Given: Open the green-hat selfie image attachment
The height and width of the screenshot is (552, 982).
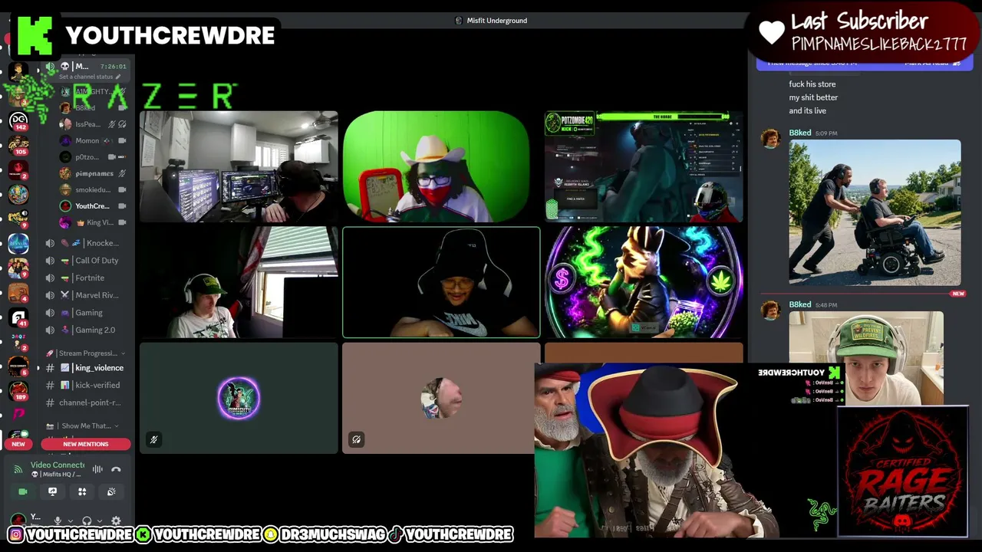Looking at the screenshot, I should tap(866, 358).
